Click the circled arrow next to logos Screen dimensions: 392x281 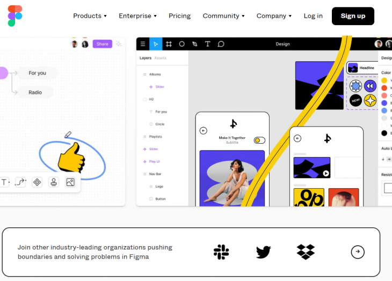(x=358, y=252)
